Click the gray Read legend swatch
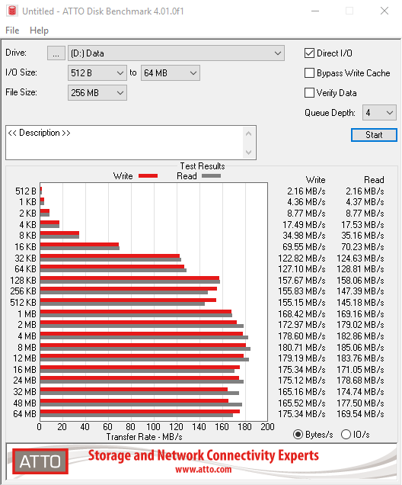 tap(211, 175)
